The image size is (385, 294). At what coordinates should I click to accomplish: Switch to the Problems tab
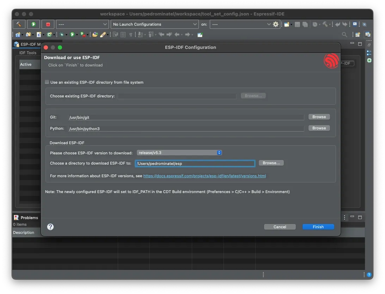pos(26,218)
